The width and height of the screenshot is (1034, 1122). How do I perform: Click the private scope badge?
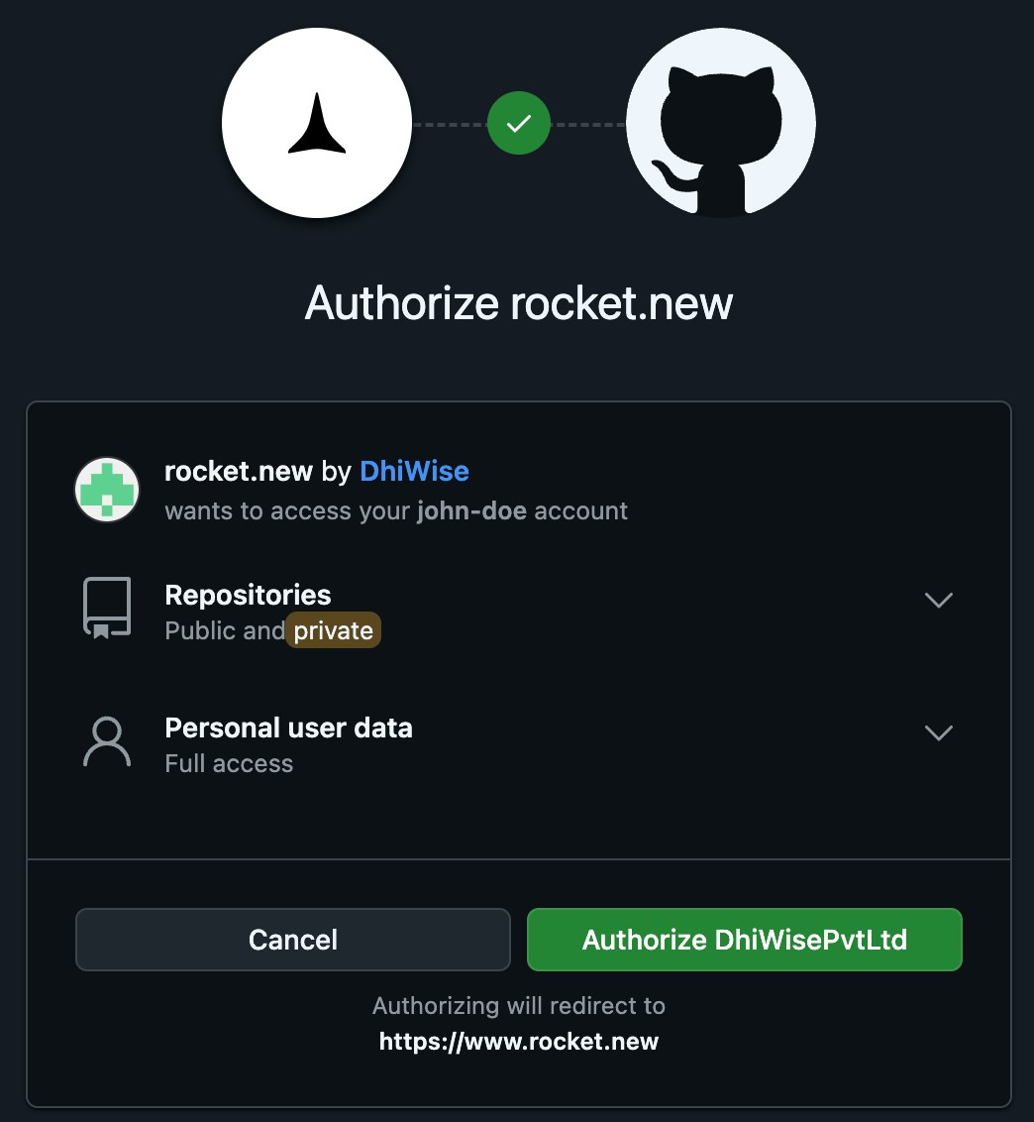[334, 629]
